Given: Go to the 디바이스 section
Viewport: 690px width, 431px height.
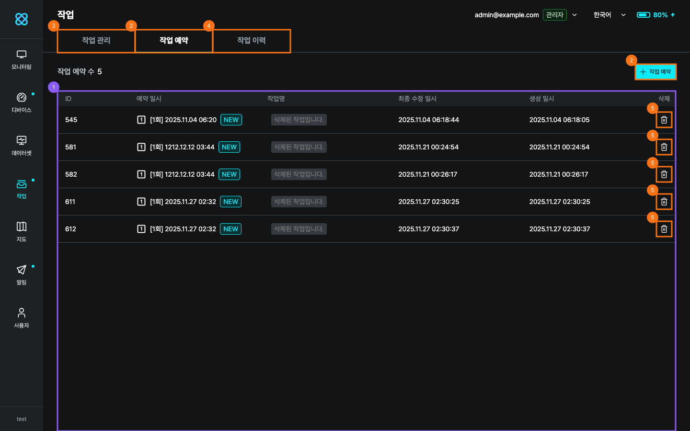Looking at the screenshot, I should (x=22, y=103).
